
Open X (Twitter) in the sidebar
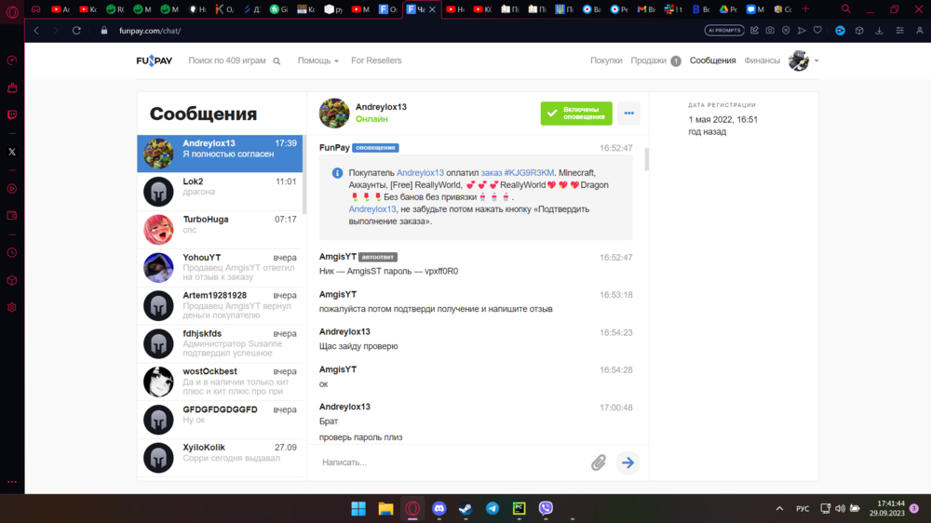pos(12,152)
